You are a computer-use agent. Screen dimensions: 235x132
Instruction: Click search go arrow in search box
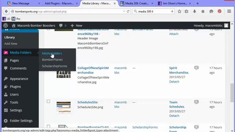point(172,11)
